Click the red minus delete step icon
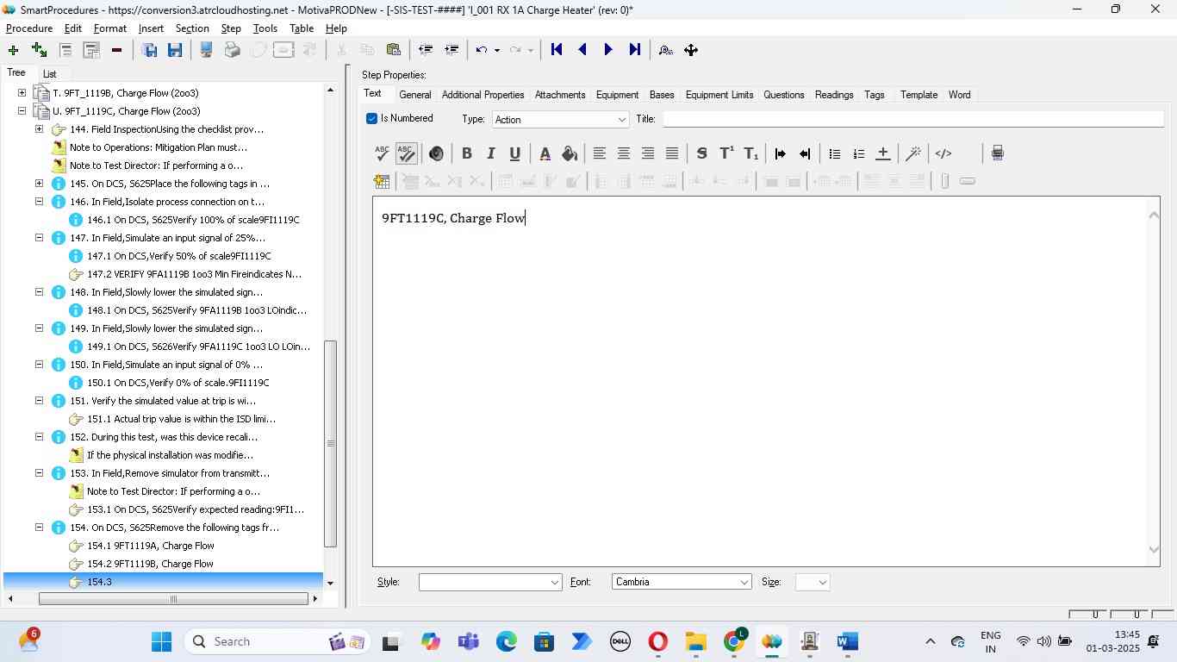The height and width of the screenshot is (662, 1177). [x=116, y=50]
